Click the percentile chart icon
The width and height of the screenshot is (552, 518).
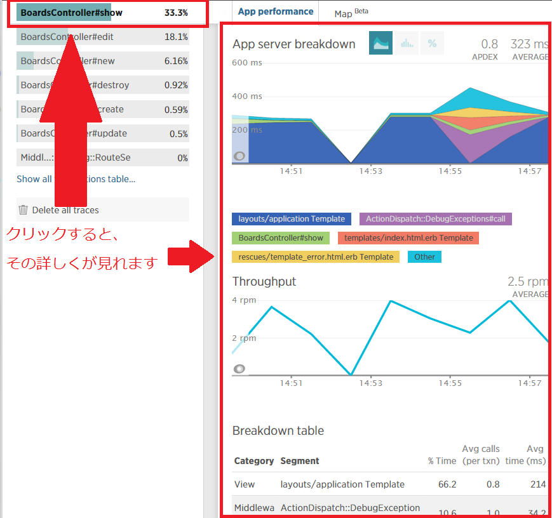(432, 43)
